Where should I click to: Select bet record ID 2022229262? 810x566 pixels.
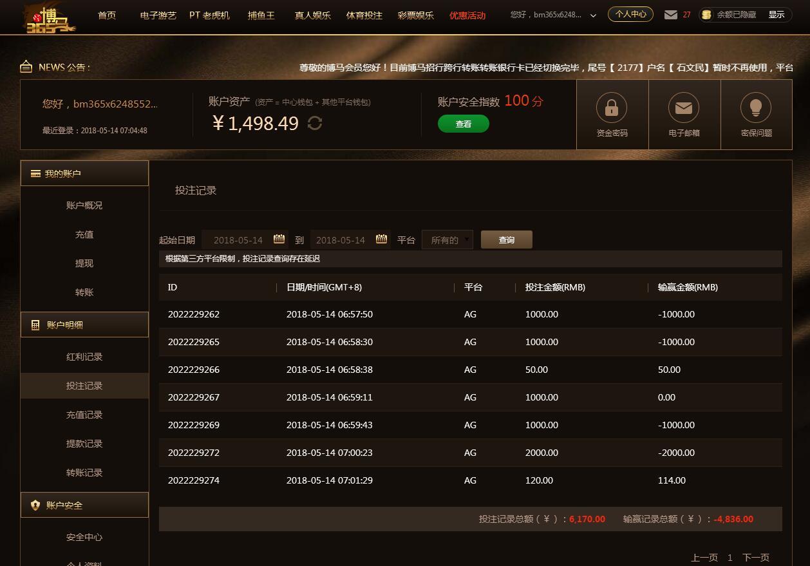tap(194, 314)
